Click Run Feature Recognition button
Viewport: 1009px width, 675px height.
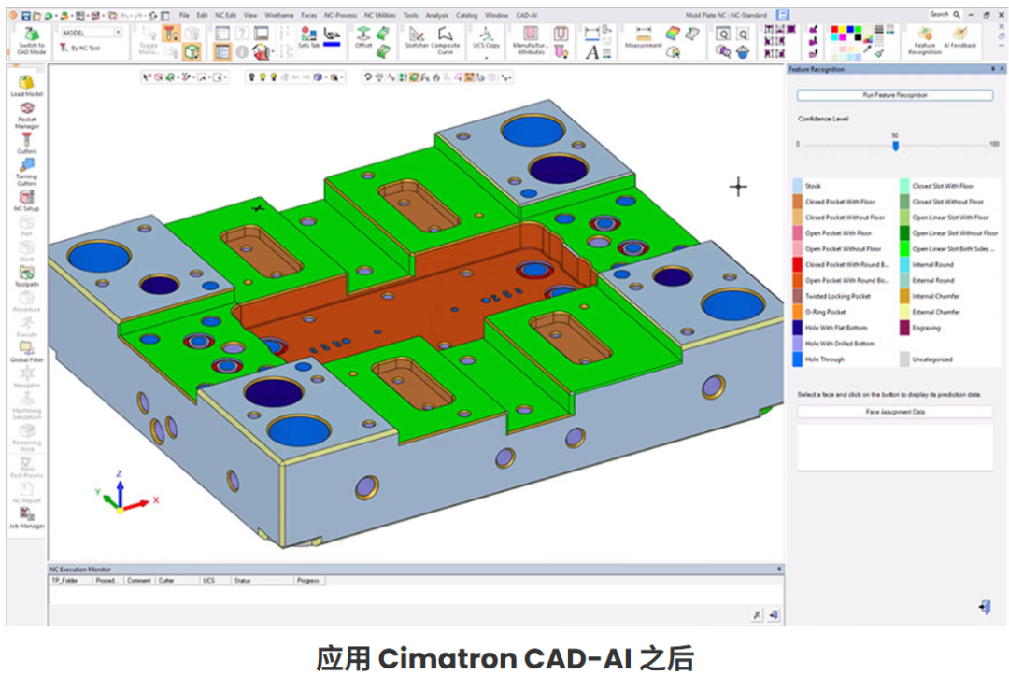(x=894, y=95)
